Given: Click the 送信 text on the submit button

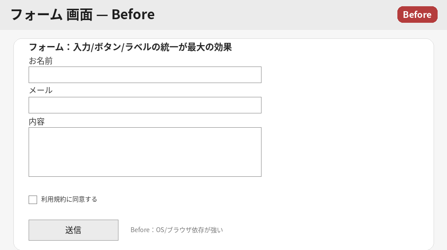Looking at the screenshot, I should [x=73, y=230].
